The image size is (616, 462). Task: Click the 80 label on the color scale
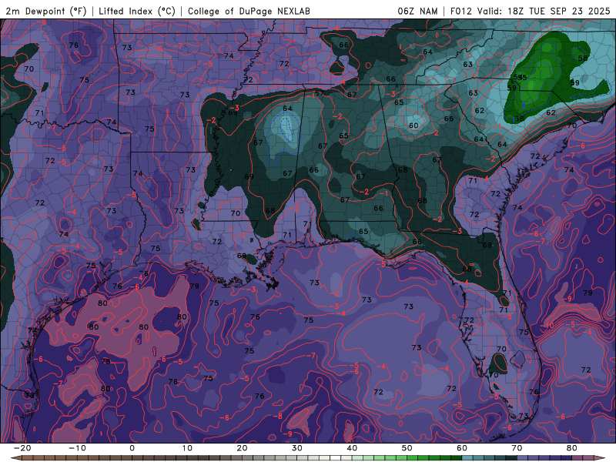572,448
